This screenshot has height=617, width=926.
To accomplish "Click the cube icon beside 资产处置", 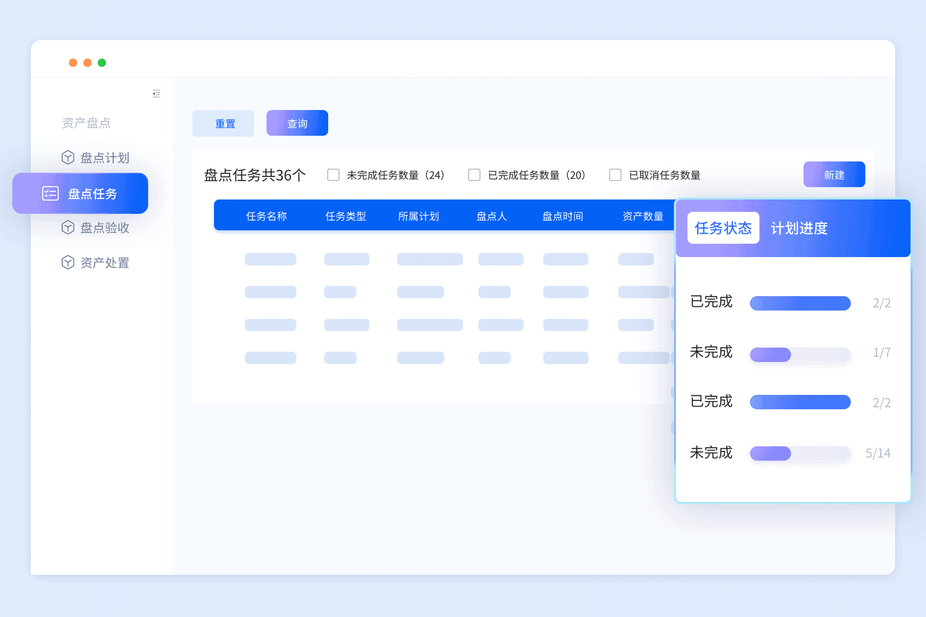I will (x=68, y=262).
